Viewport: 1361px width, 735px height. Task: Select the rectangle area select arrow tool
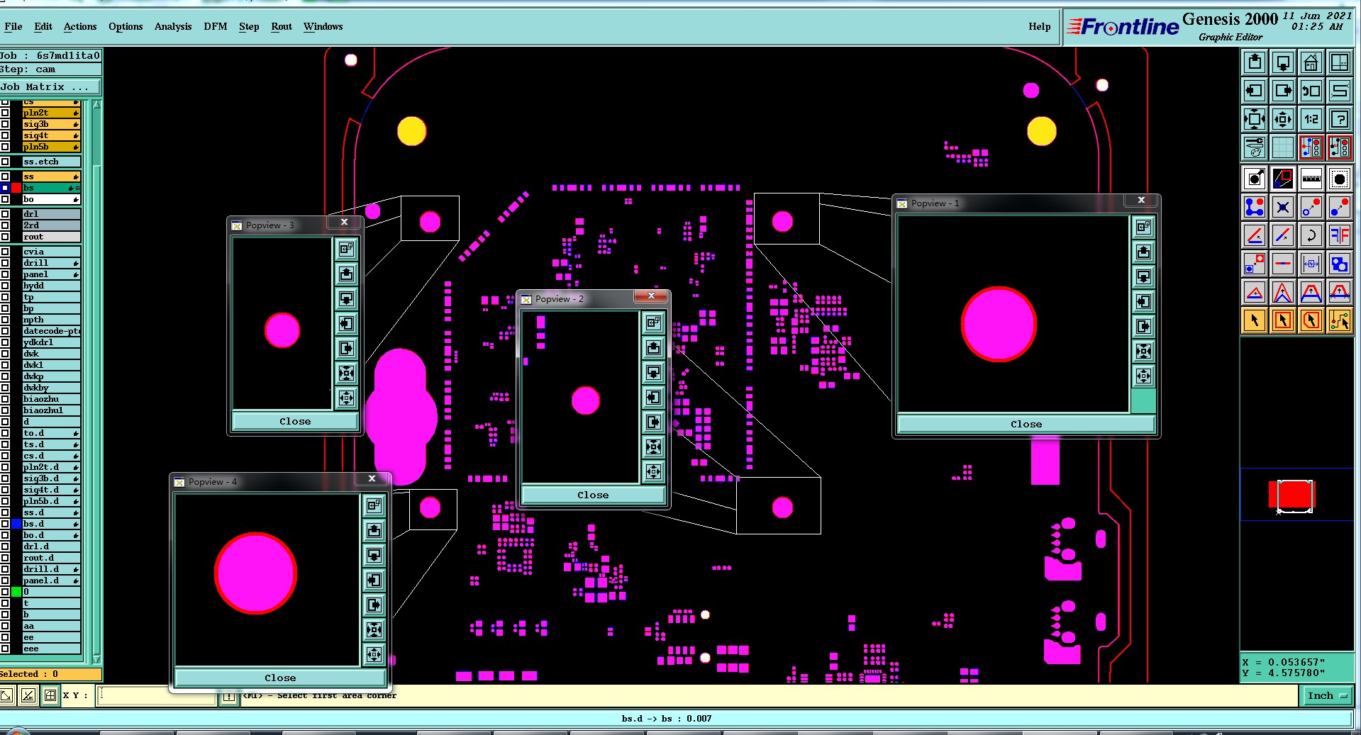(1283, 320)
